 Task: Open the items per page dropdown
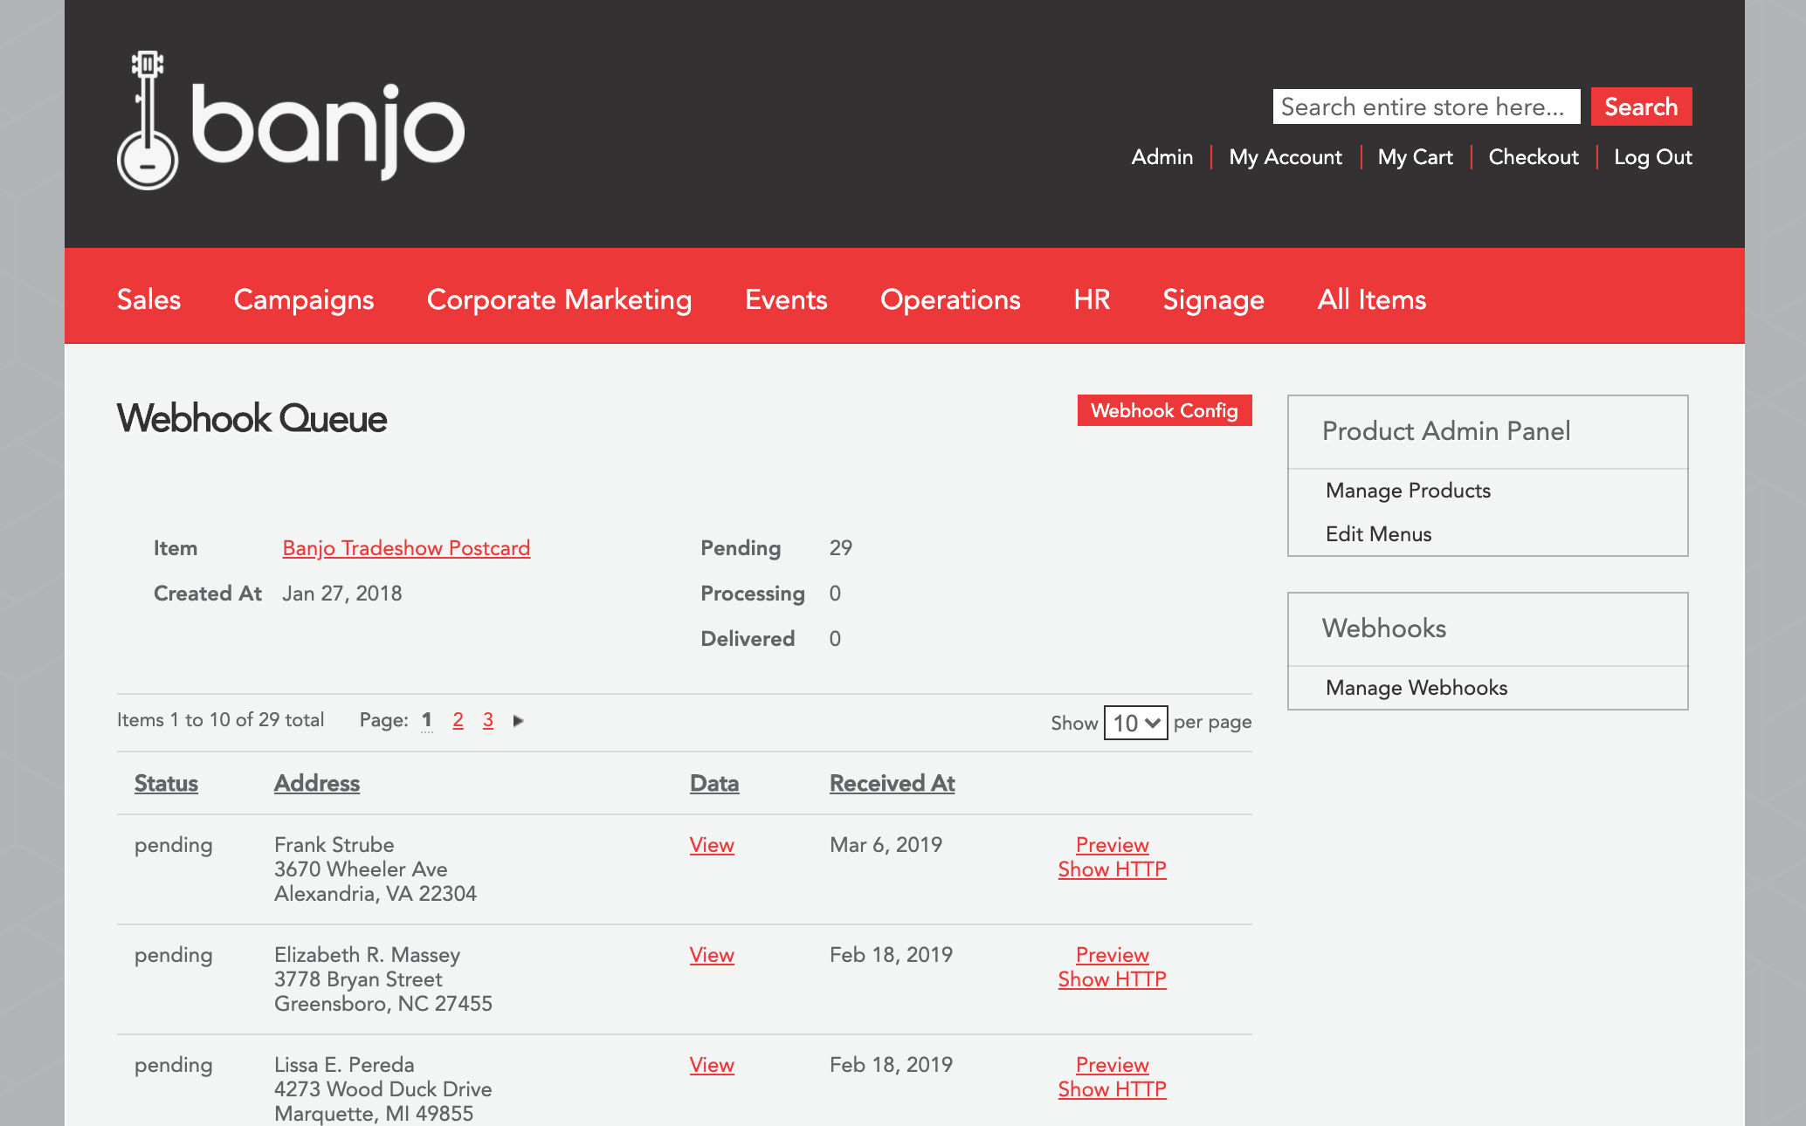click(1135, 723)
